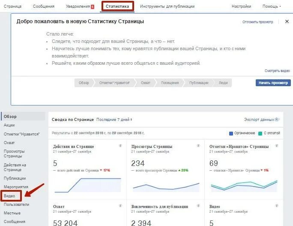Click the 2 394 engagement value
Viewport: 293px width, 226px height.
pos(141,223)
